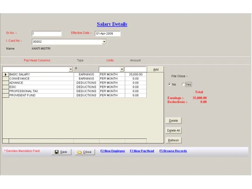Click the 35,000.00 amount cell
This screenshot has height=189, width=252.
(x=136, y=75)
